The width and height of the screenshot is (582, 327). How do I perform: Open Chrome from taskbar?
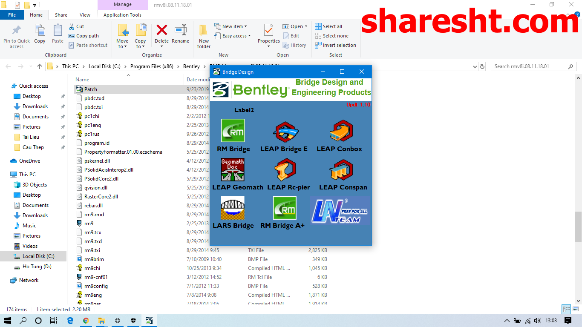[x=86, y=321]
